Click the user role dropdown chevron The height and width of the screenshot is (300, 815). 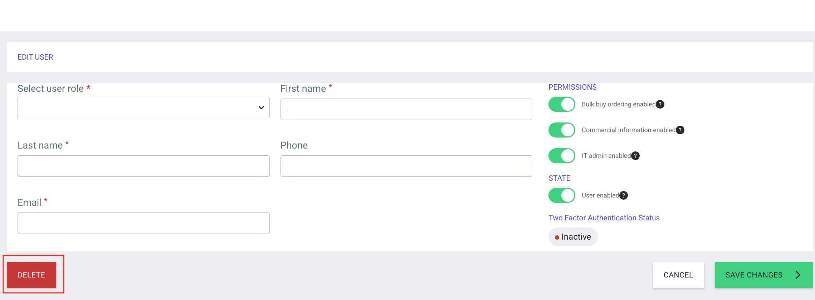(261, 107)
